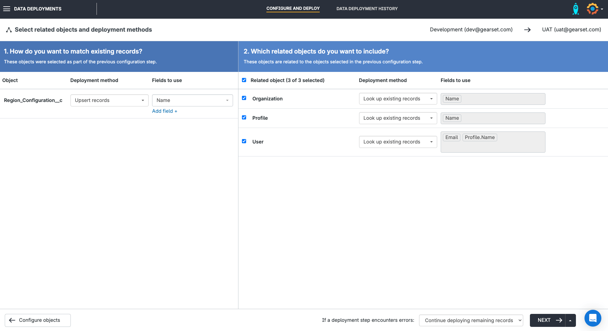
Task: Uncheck the Profile related object
Action: click(x=244, y=118)
